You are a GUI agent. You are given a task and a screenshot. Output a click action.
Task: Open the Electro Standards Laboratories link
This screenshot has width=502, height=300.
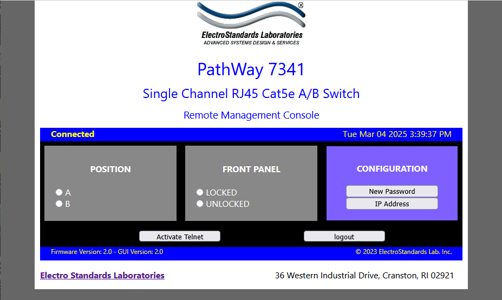point(102,275)
